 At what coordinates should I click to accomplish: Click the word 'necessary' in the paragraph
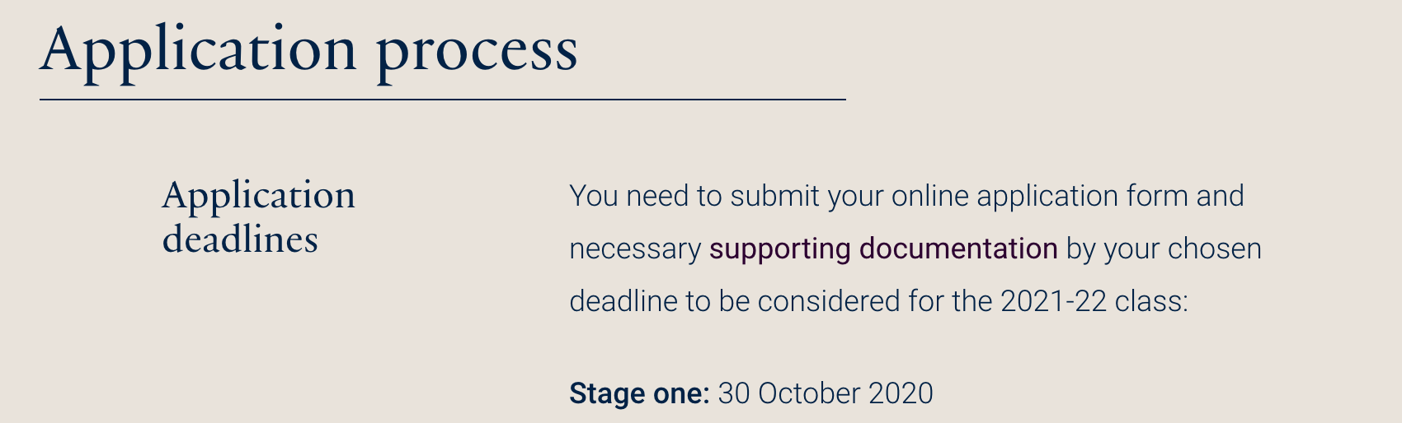(635, 249)
